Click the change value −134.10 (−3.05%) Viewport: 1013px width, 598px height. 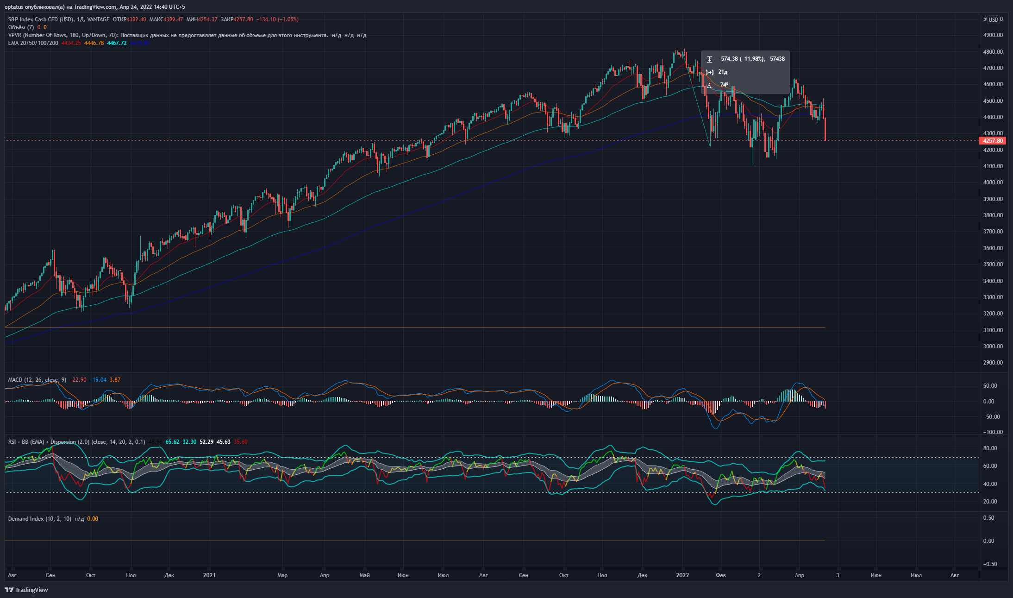[x=277, y=19]
